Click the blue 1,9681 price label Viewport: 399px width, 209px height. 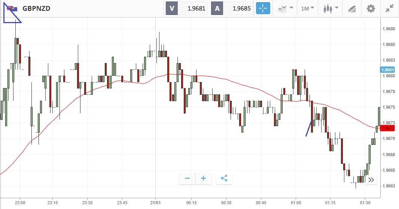coord(387,70)
